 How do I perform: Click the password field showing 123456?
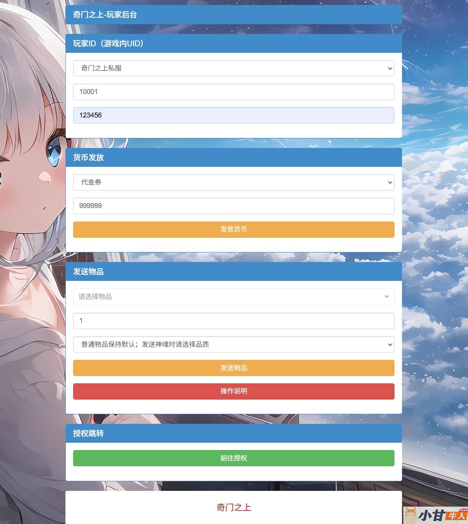[x=234, y=115]
